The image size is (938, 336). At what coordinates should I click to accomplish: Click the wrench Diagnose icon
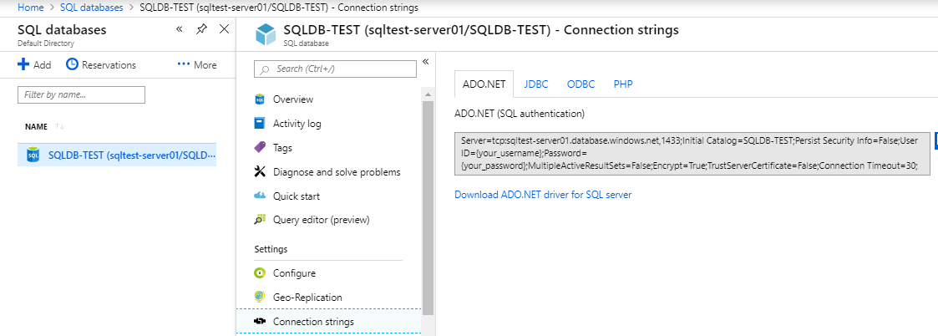click(x=260, y=172)
